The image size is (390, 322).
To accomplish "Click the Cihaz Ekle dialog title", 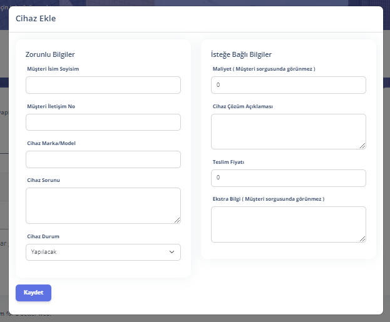I will pos(36,18).
